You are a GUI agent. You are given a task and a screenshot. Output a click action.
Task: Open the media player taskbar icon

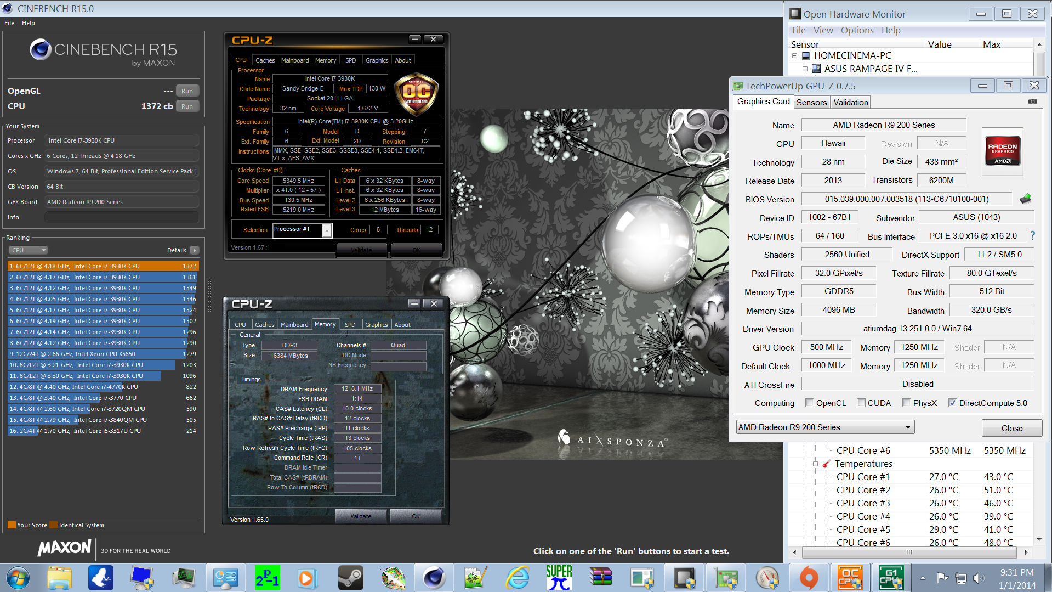(307, 578)
